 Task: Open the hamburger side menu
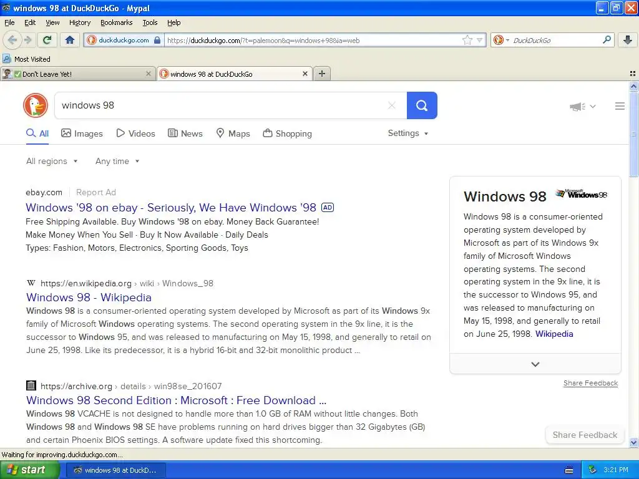point(620,106)
